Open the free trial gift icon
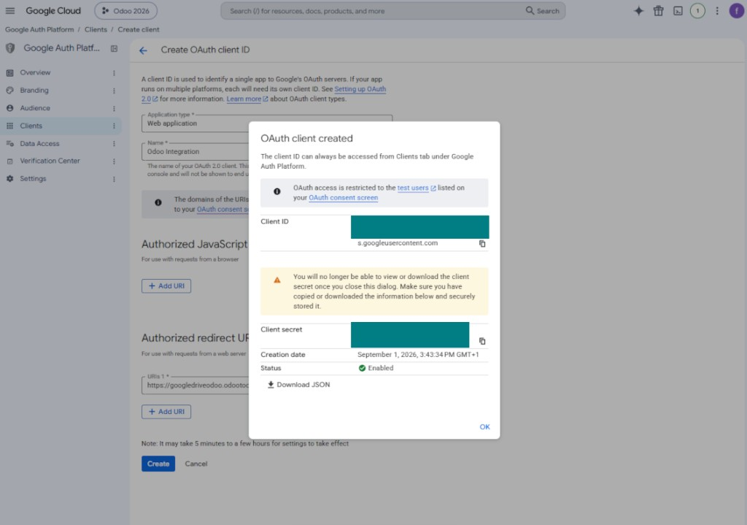Screen dimensions: 747x525 659,11
